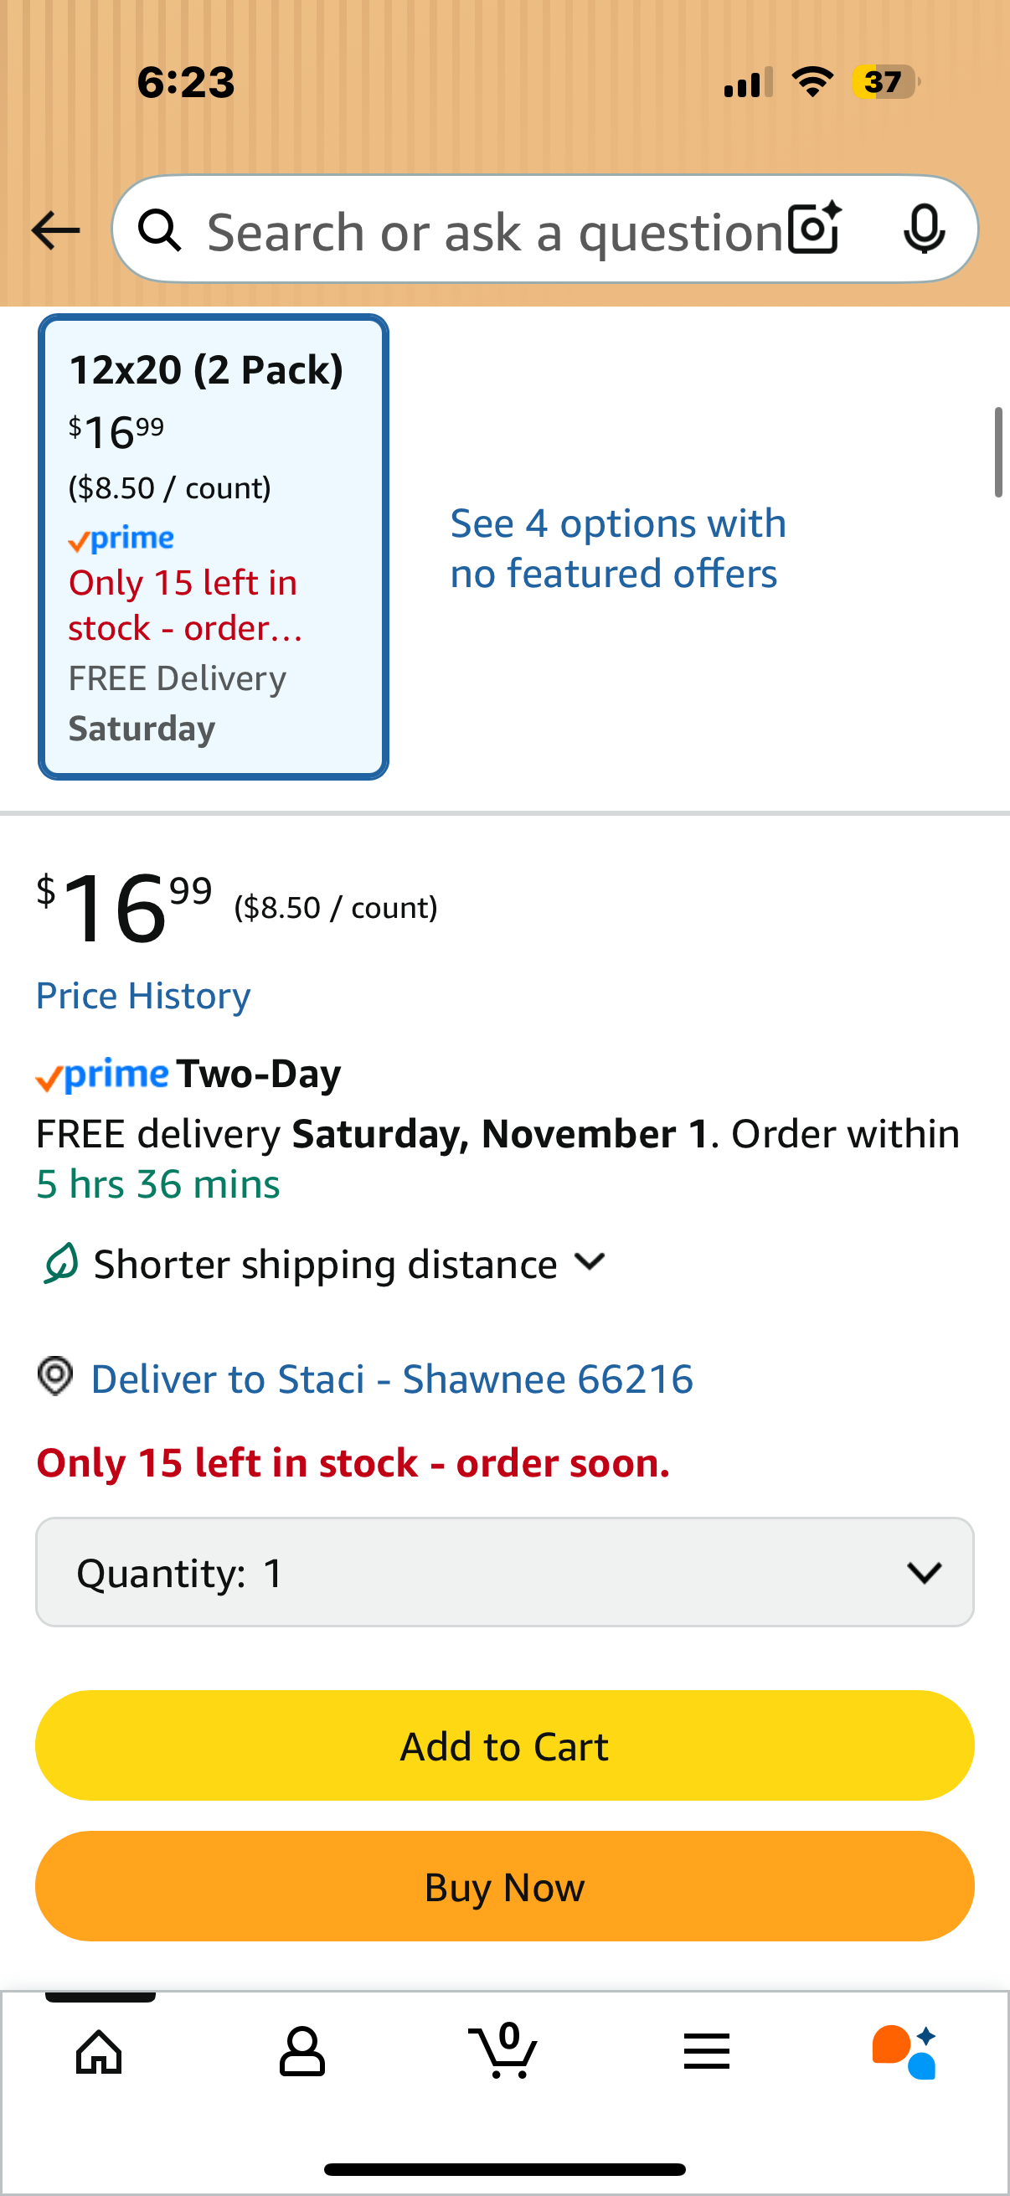
Task: Tap the back arrow icon
Action: 55,230
